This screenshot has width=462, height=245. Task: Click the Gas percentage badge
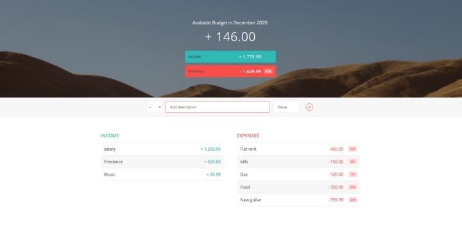pos(353,174)
